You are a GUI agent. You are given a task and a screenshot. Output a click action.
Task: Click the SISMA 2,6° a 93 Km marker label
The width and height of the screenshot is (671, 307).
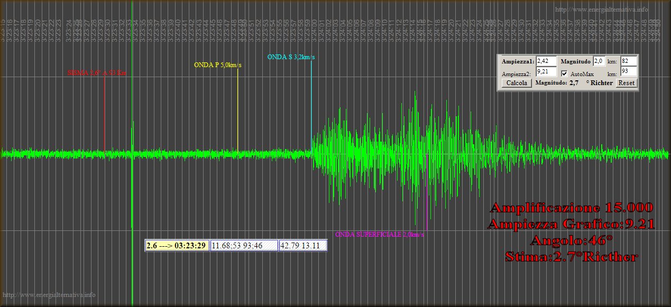coord(97,73)
